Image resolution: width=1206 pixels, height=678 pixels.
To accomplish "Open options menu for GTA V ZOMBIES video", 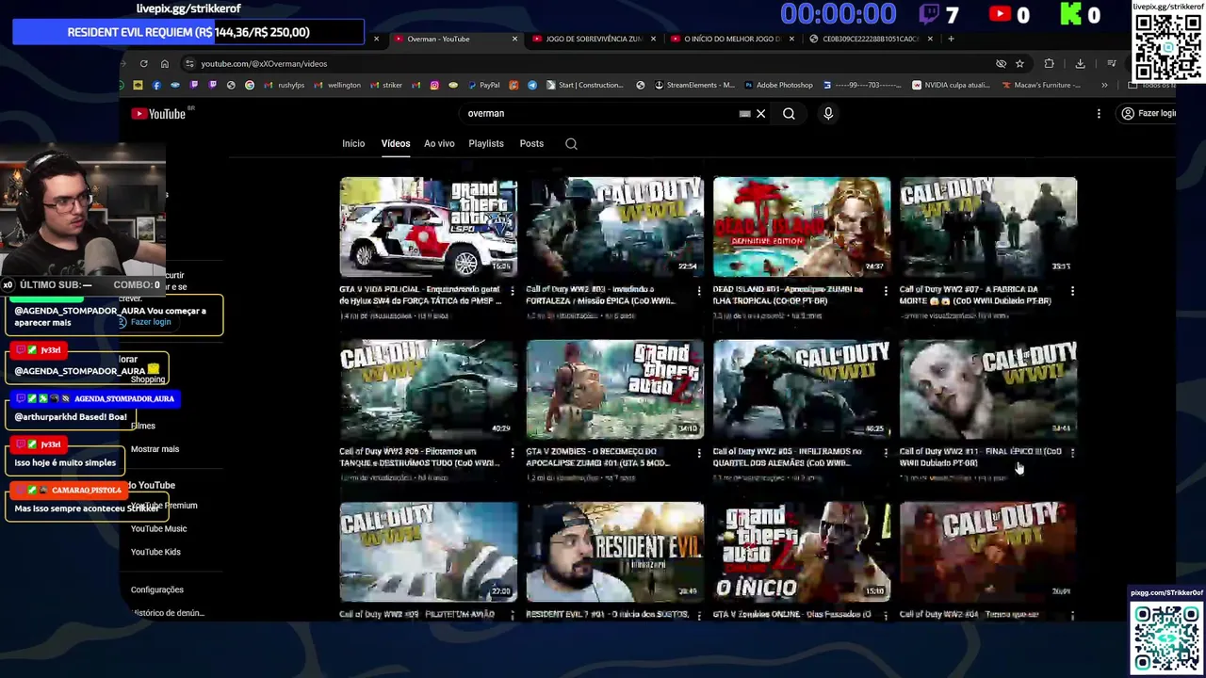I will click(699, 454).
